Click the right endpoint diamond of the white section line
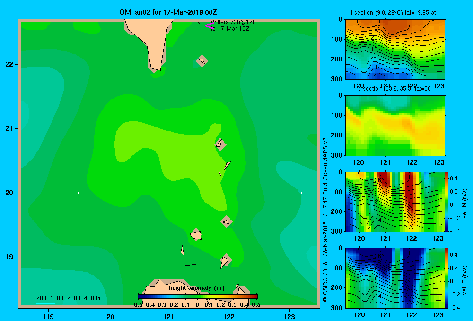This screenshot has width=473, height=321. (302, 193)
